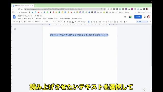Select center align

[x=91, y=22]
